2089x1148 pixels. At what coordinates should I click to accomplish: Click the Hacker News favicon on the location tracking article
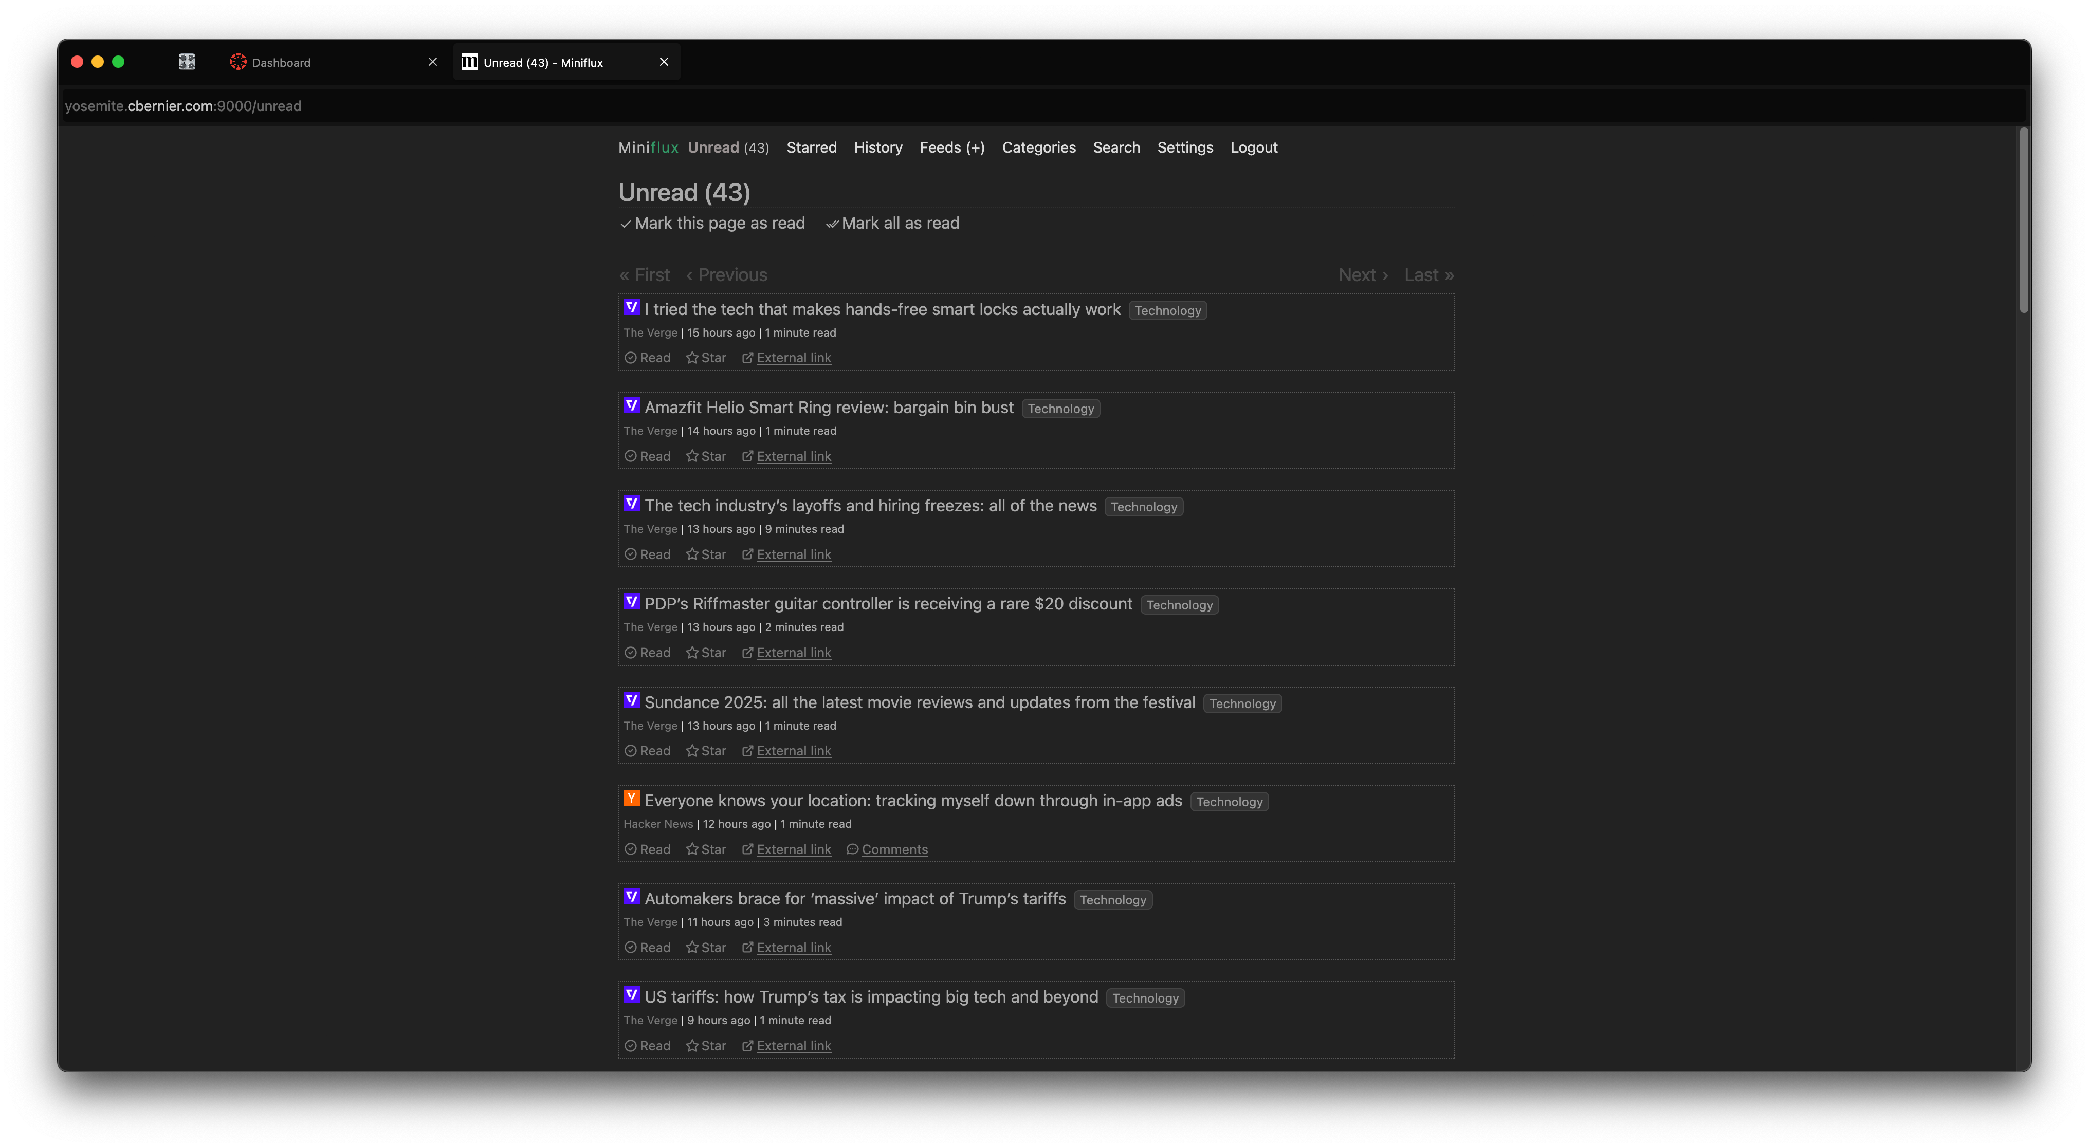click(x=632, y=799)
